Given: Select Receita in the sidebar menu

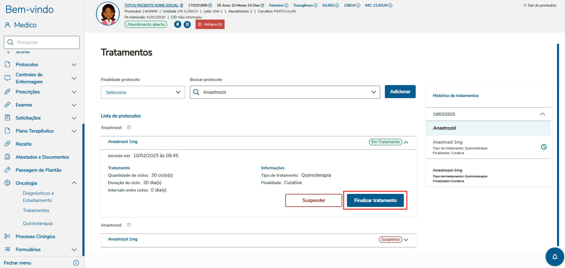Looking at the screenshot, I should (x=23, y=144).
